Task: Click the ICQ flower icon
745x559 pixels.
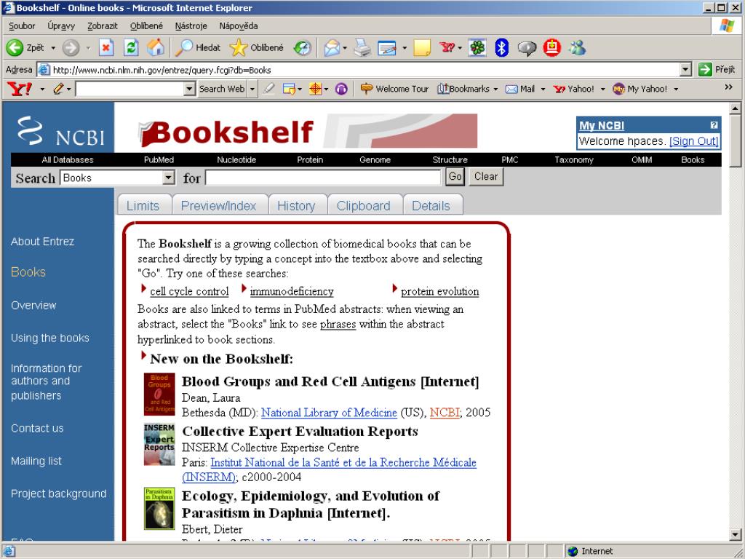Action: point(477,47)
